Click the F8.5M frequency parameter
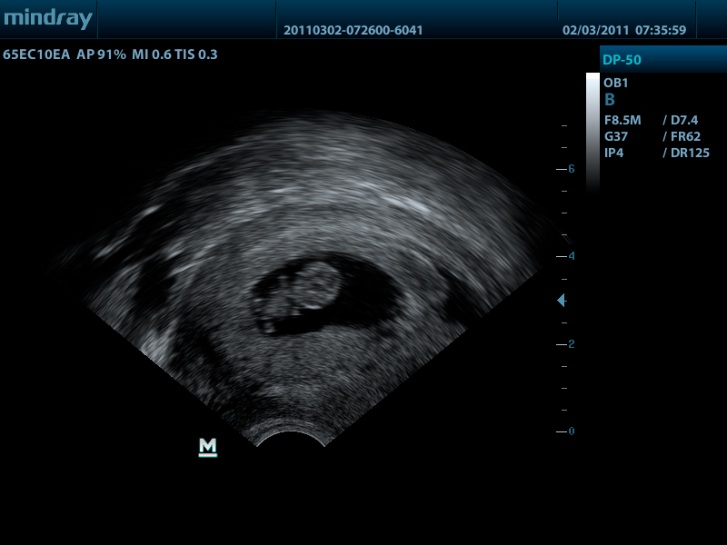This screenshot has width=727, height=545. pos(622,121)
